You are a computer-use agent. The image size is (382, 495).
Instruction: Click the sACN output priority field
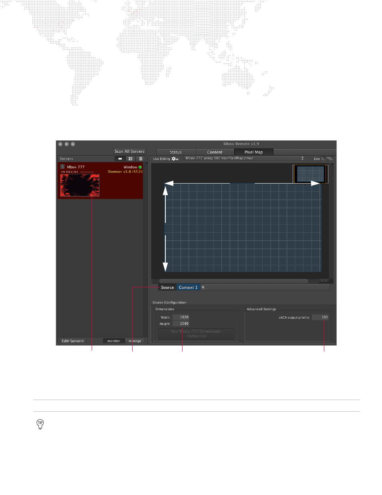click(320, 317)
